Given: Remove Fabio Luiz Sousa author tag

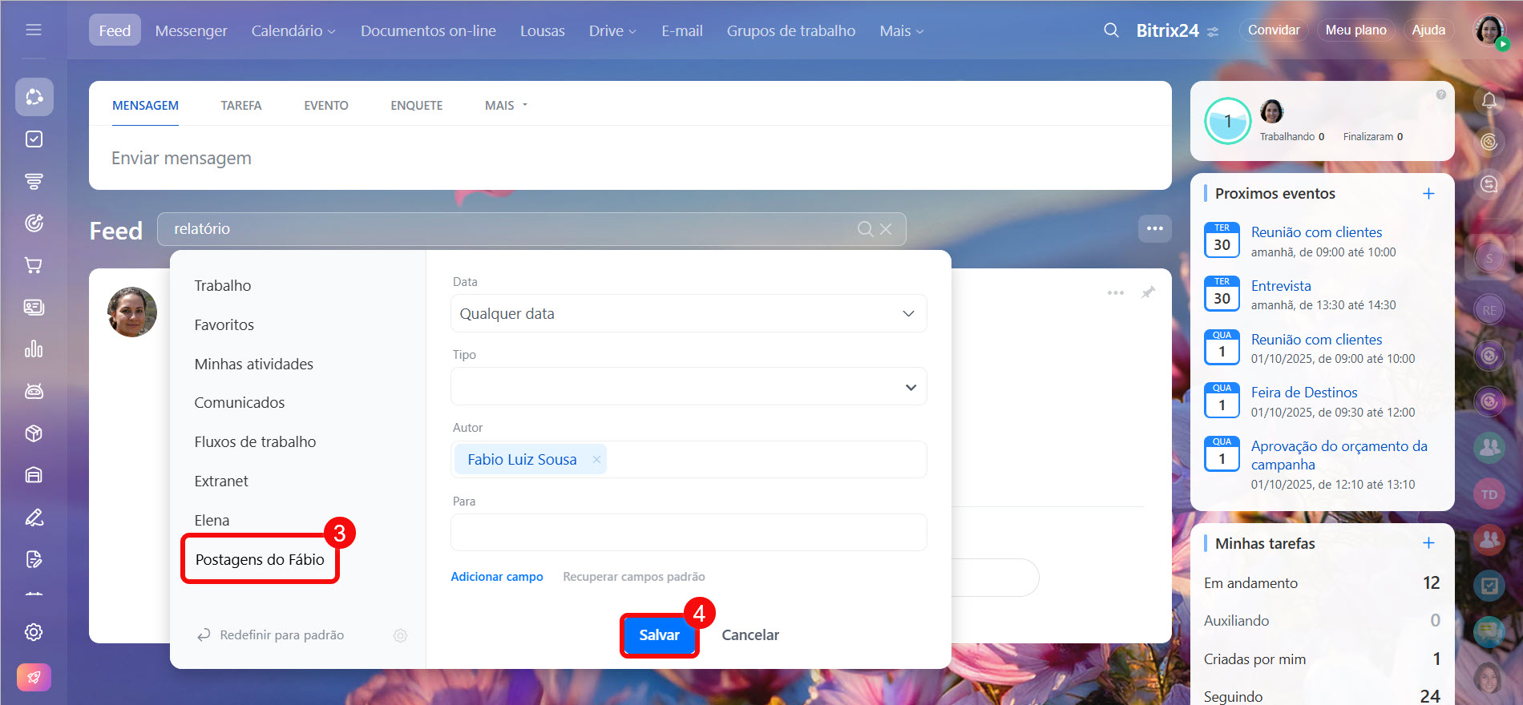Looking at the screenshot, I should (596, 460).
